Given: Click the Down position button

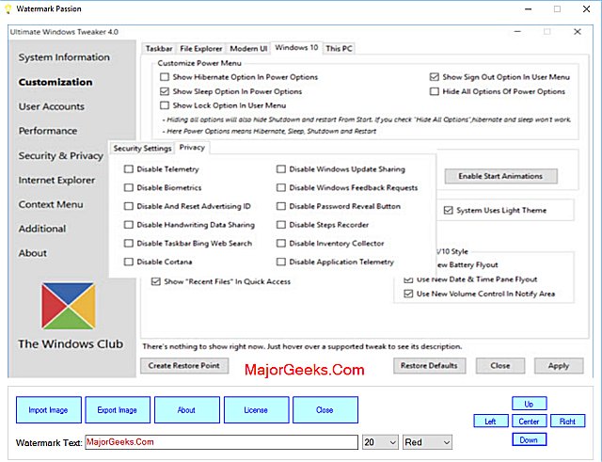Looking at the screenshot, I should (529, 439).
